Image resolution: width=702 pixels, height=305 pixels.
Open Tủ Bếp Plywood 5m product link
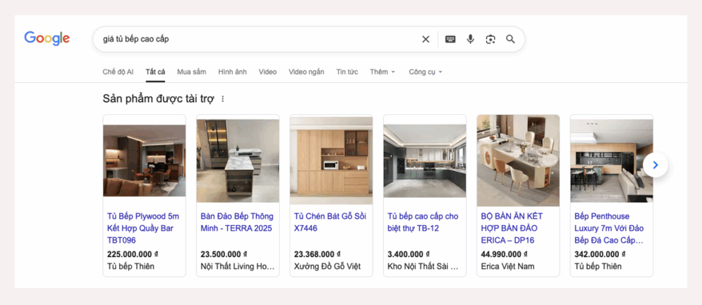(143, 228)
